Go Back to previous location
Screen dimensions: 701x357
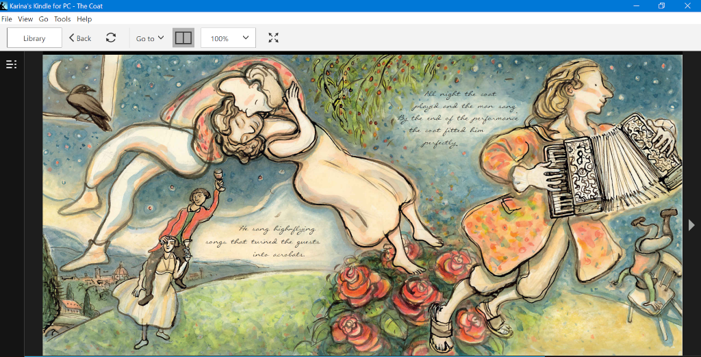point(80,38)
